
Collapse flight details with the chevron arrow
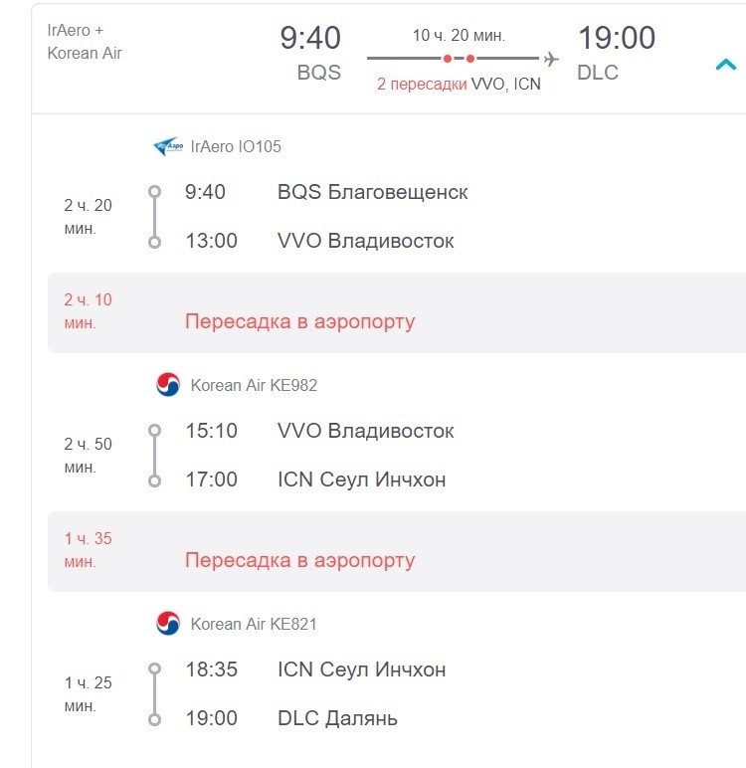[726, 66]
